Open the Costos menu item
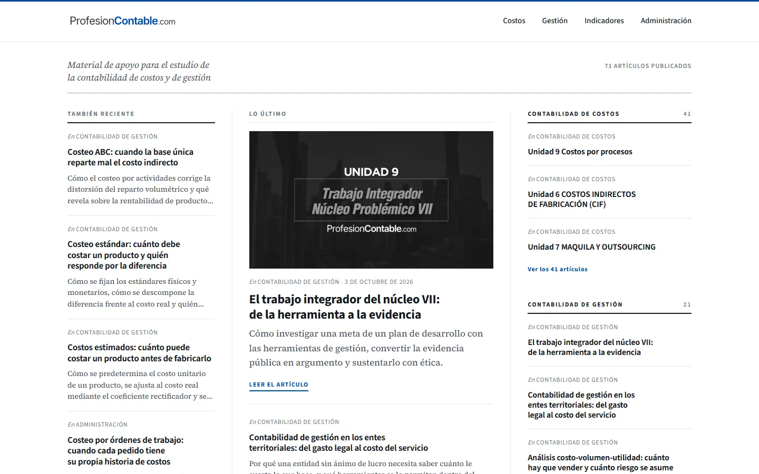759x474 pixels. pyautogui.click(x=514, y=21)
